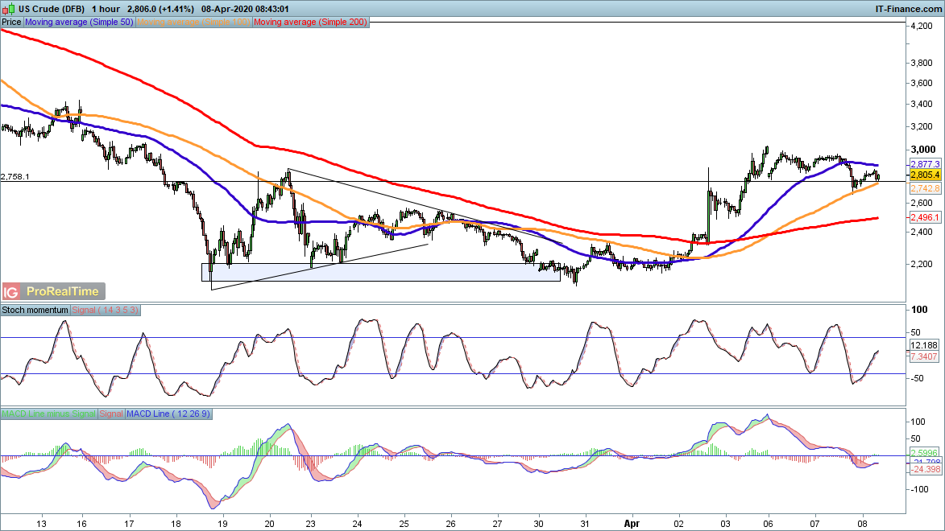This screenshot has width=945, height=531.
Task: Select Moving average (Simple 50) legend tab
Action: pyautogui.click(x=79, y=22)
